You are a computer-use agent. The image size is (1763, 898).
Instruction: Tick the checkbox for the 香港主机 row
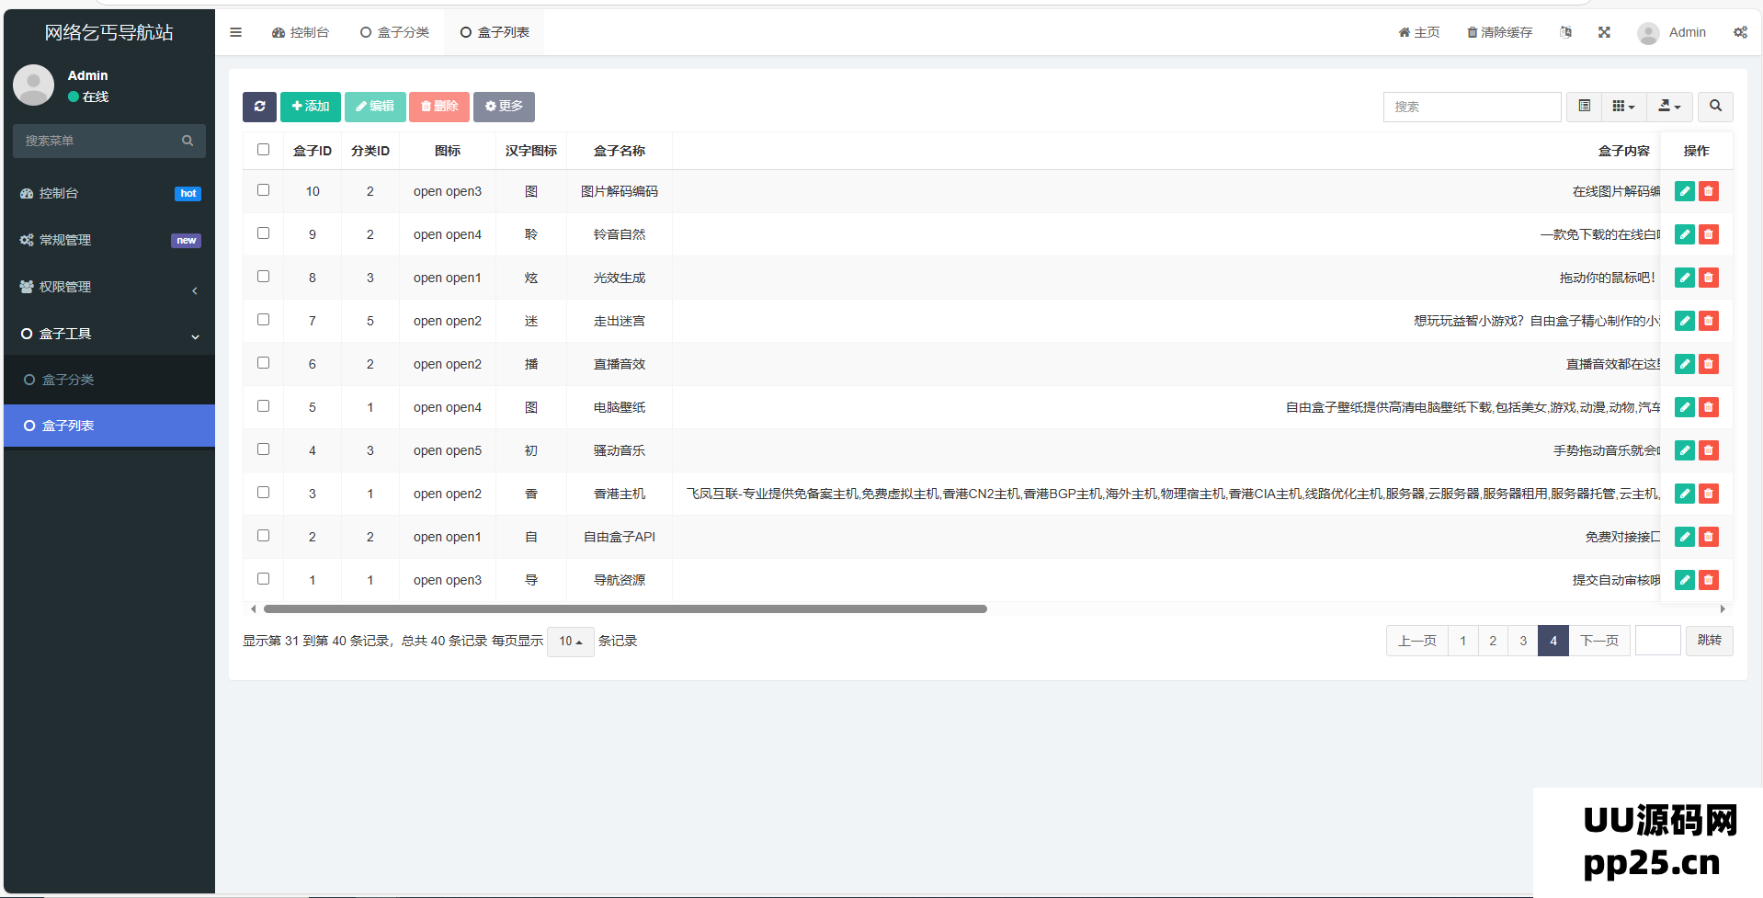point(264,493)
